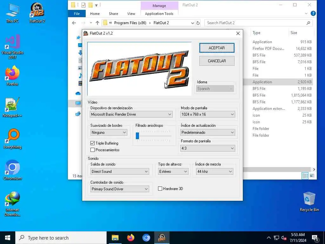Switch to the Home ribbon tab
325x244 pixels.
pos(95,13)
